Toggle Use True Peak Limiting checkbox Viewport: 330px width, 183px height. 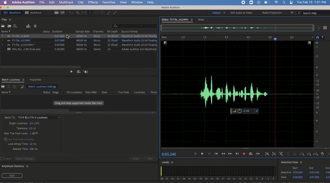point(6,139)
